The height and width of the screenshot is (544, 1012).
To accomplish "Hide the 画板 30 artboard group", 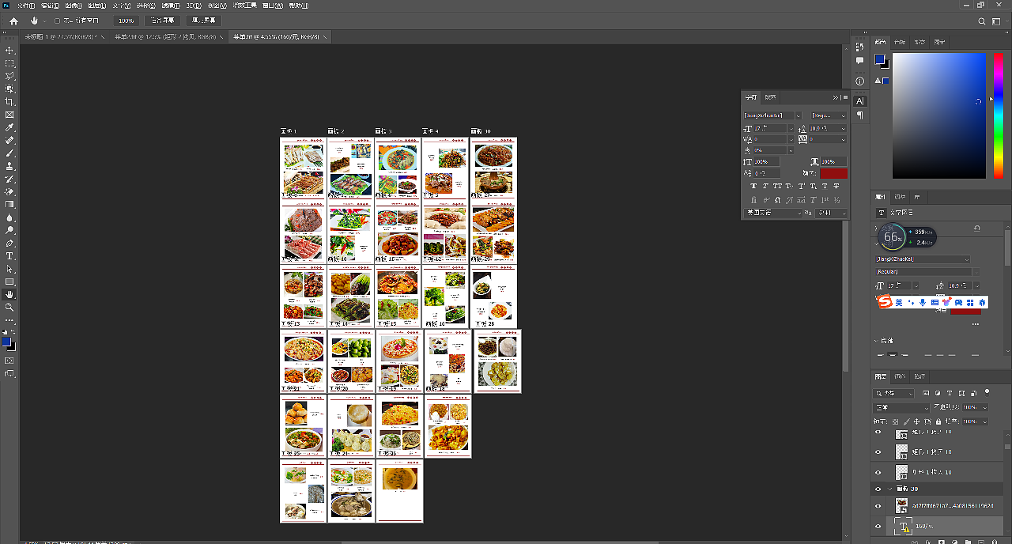I will pyautogui.click(x=878, y=489).
